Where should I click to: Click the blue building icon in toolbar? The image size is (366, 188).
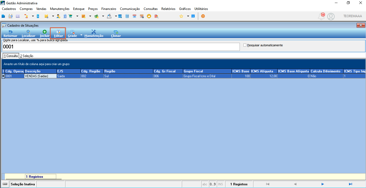pos(3,16)
